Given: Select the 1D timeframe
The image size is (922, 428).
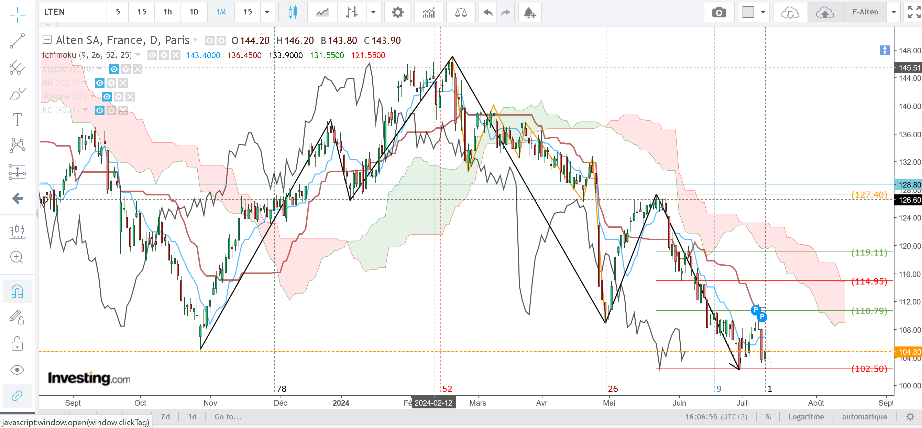Looking at the screenshot, I should 194,12.
